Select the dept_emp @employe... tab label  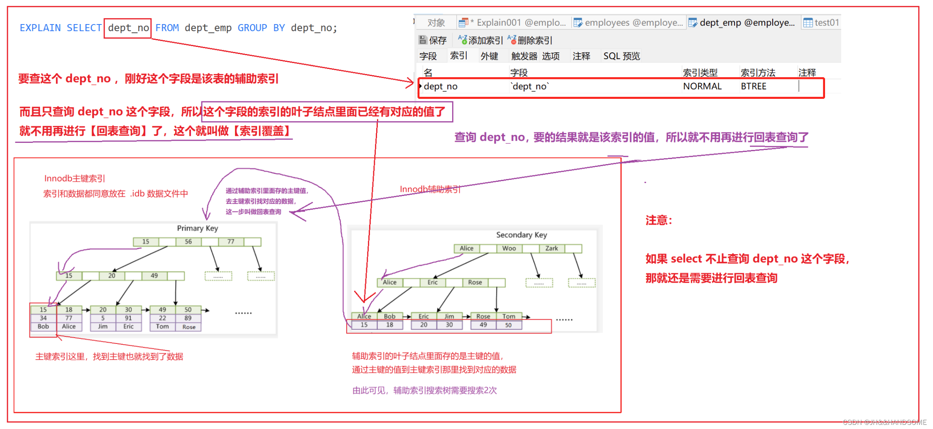[747, 22]
